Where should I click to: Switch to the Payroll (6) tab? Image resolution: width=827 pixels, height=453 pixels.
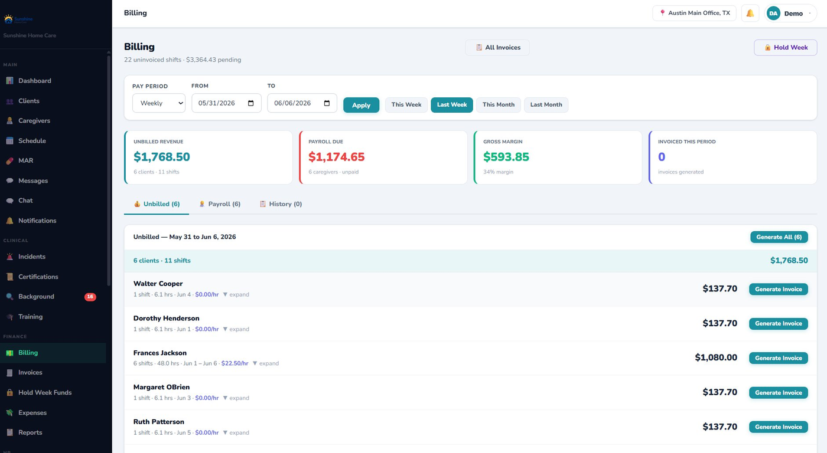click(x=219, y=204)
